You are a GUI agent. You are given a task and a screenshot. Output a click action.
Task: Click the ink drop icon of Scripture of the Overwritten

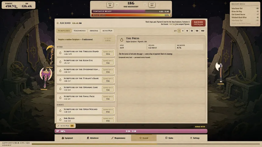pos(60,71)
